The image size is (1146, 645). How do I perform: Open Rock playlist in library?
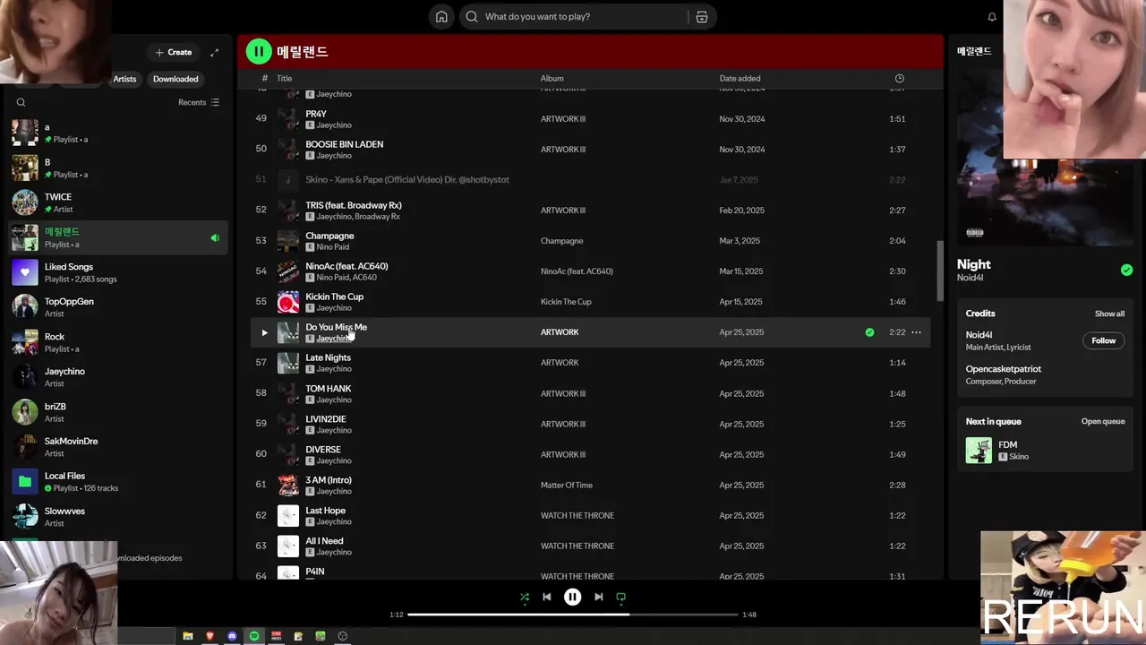coord(118,342)
